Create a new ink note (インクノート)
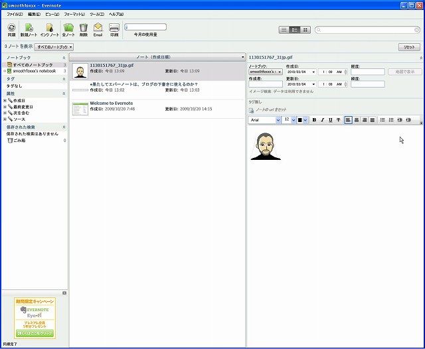The image size is (425, 349). point(50,30)
